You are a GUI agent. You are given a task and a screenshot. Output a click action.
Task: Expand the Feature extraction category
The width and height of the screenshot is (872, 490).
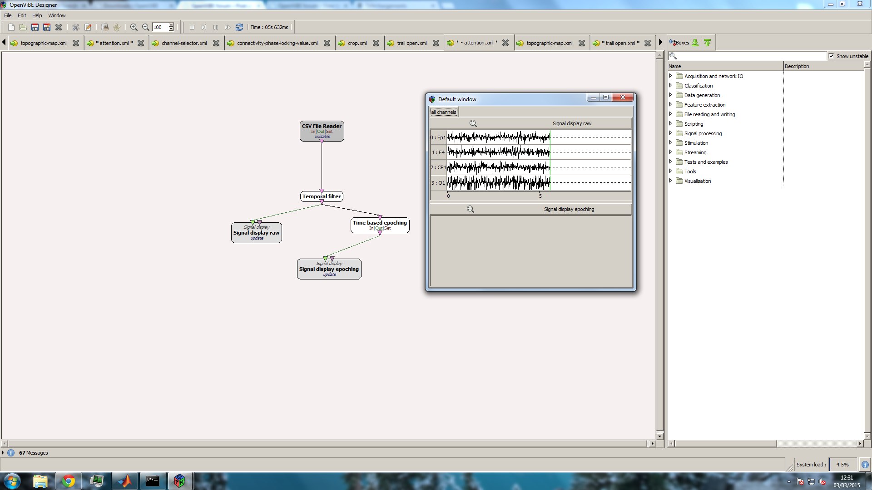point(670,104)
